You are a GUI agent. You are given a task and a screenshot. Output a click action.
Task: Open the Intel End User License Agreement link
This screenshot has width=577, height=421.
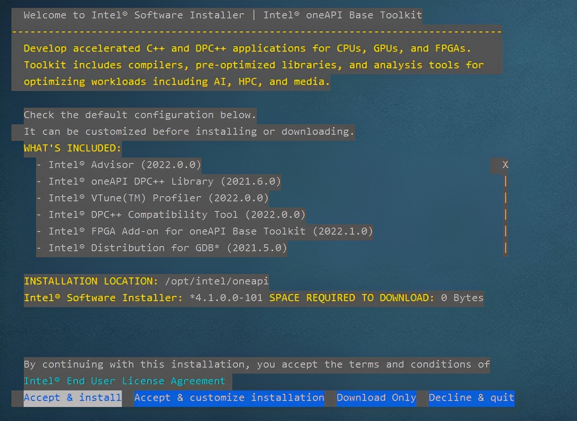125,381
